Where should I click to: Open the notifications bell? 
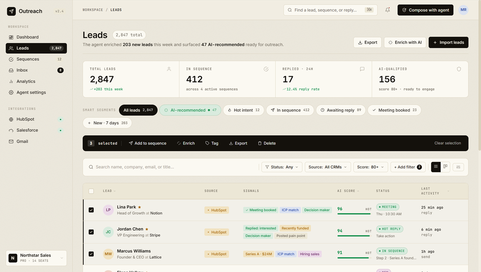point(388,10)
